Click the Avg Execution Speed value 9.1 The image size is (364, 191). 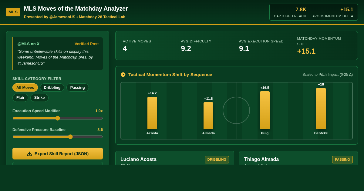(x=244, y=49)
